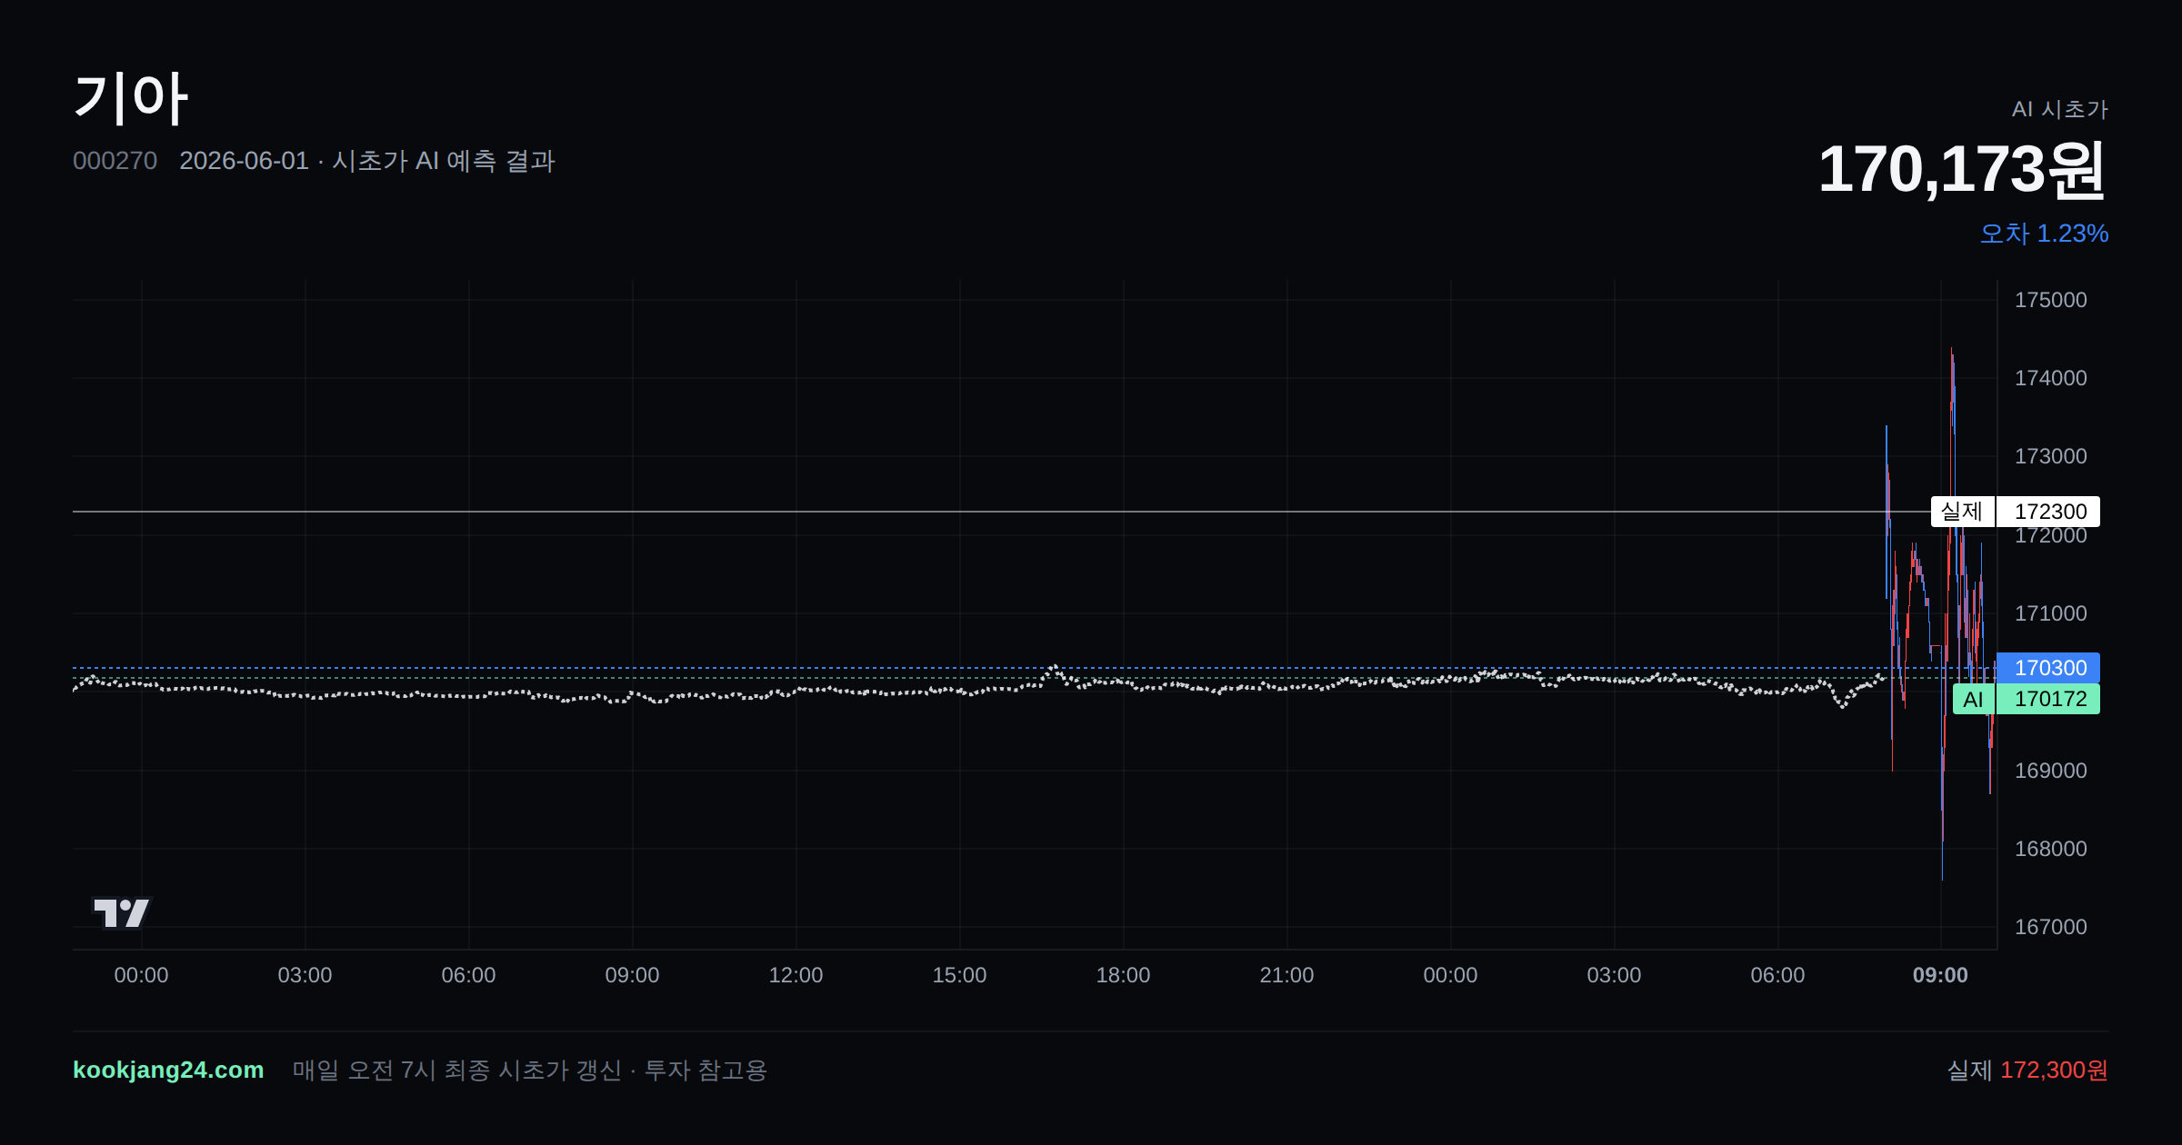This screenshot has height=1145, width=2182.
Task: Click the TradingView logo icon
Action: 121,912
